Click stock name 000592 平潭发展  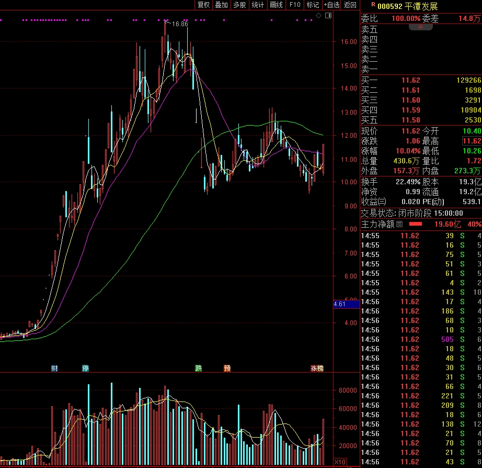tap(408, 6)
